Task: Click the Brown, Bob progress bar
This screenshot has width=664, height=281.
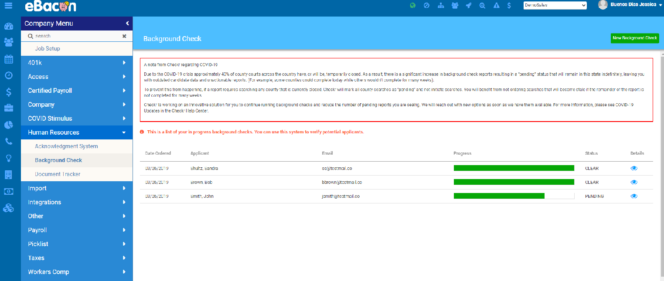Action: 514,182
